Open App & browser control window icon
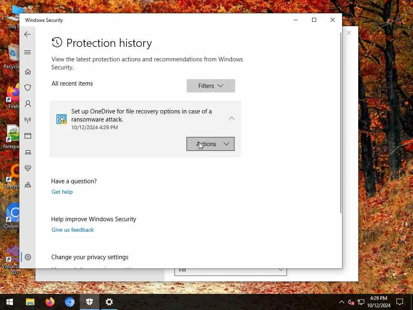Screen dimensions: 413x310 [28, 136]
